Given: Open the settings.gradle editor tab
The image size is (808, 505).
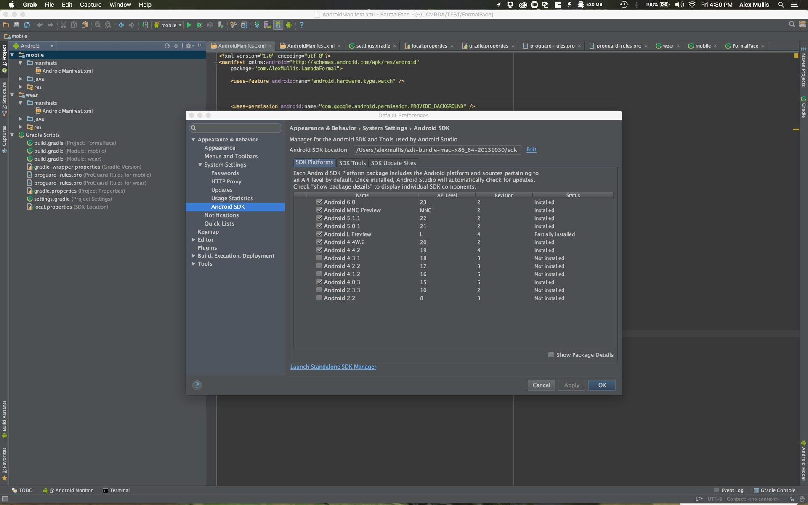Looking at the screenshot, I should pos(372,46).
